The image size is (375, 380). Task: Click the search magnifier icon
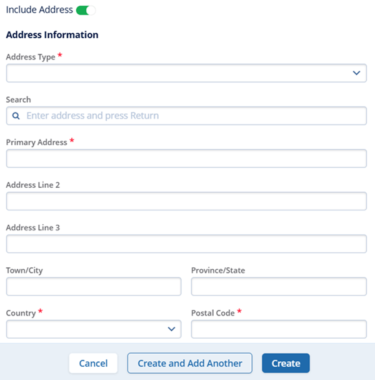(x=16, y=116)
